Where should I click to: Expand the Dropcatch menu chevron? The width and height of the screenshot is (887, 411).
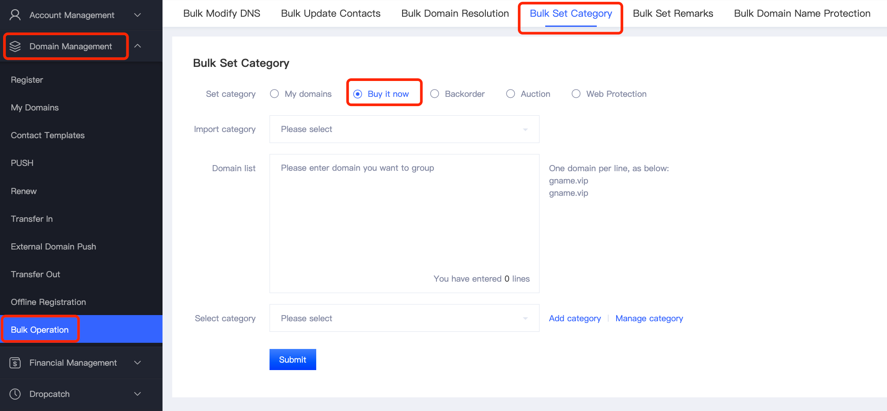tap(137, 394)
